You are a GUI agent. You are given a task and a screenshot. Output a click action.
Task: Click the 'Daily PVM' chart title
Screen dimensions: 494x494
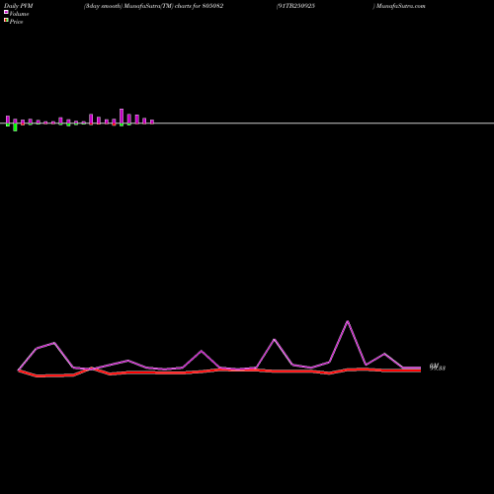(x=19, y=6)
